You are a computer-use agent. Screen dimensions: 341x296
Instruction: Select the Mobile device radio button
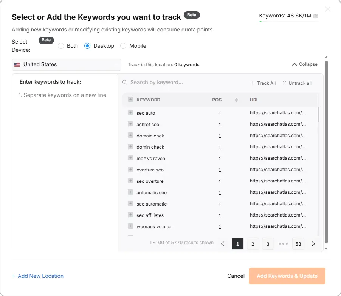coord(123,45)
